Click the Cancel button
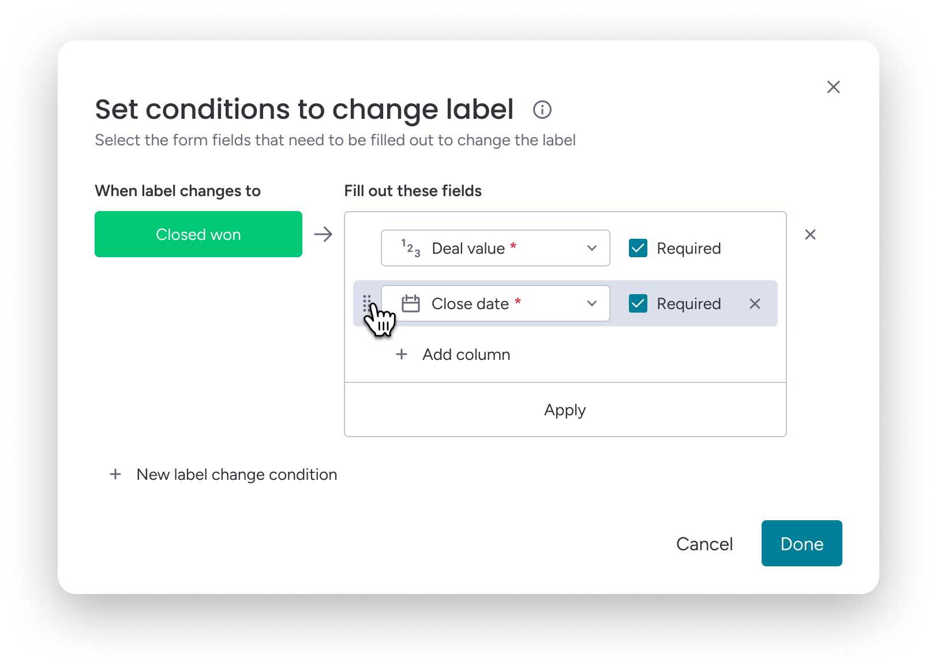937x669 pixels. tap(704, 544)
